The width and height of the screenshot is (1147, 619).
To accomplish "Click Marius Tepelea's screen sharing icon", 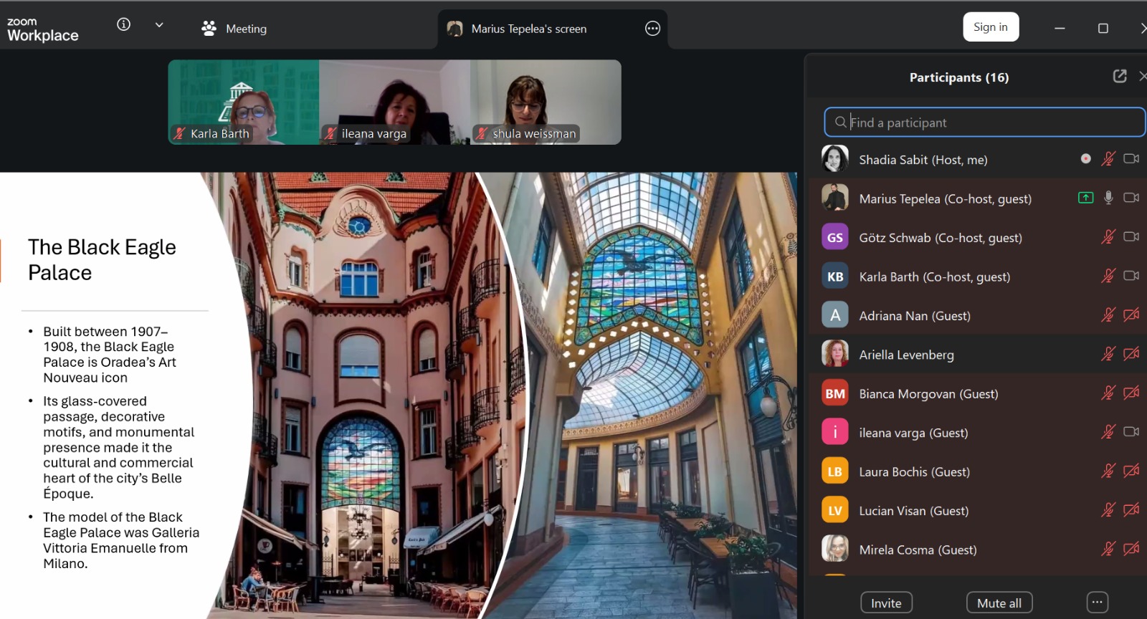I will pos(1086,198).
